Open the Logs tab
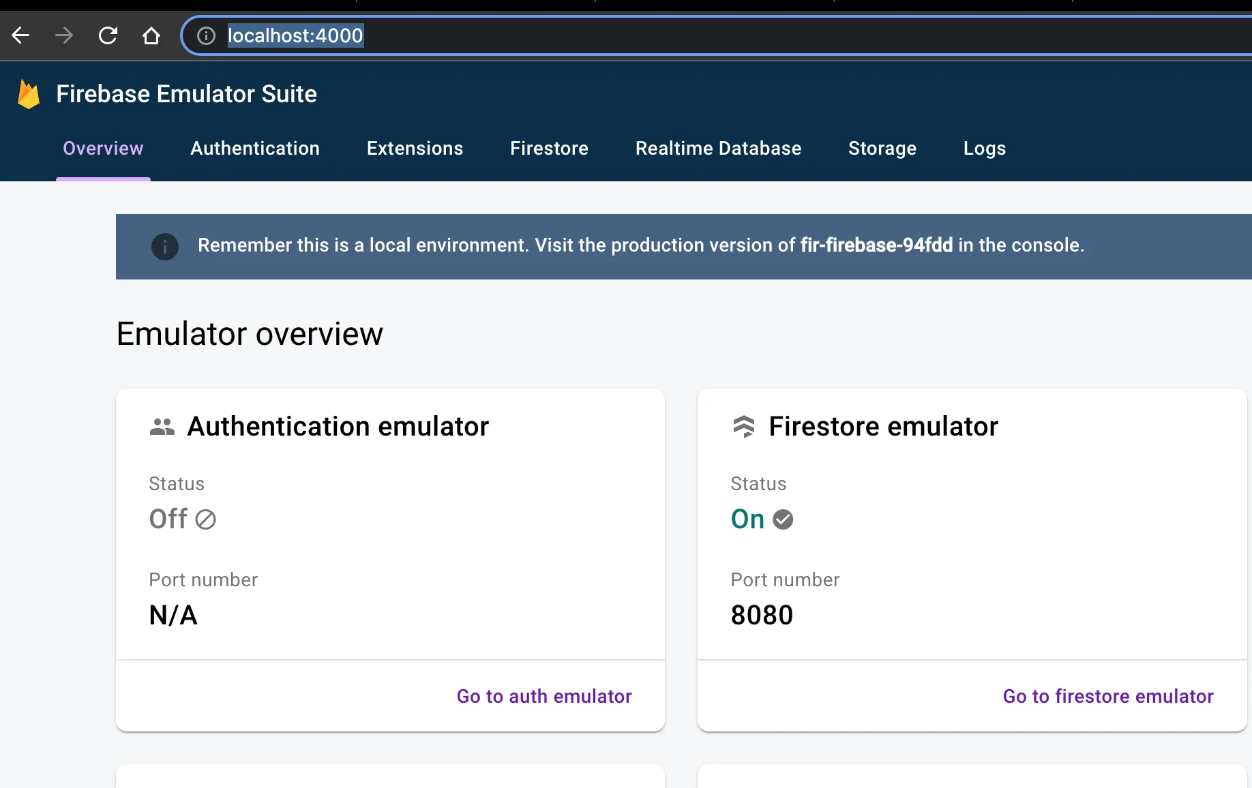 click(985, 149)
